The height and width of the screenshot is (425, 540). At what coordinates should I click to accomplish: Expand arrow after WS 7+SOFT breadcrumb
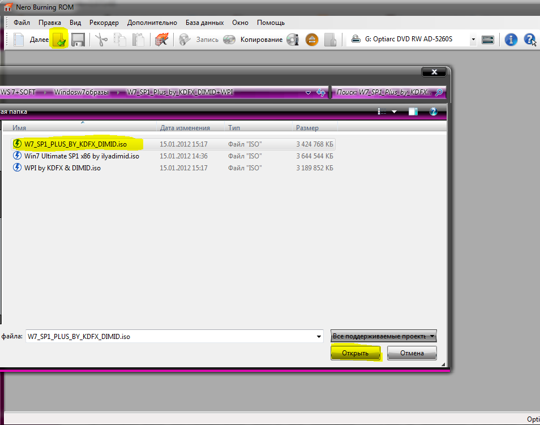coord(45,93)
